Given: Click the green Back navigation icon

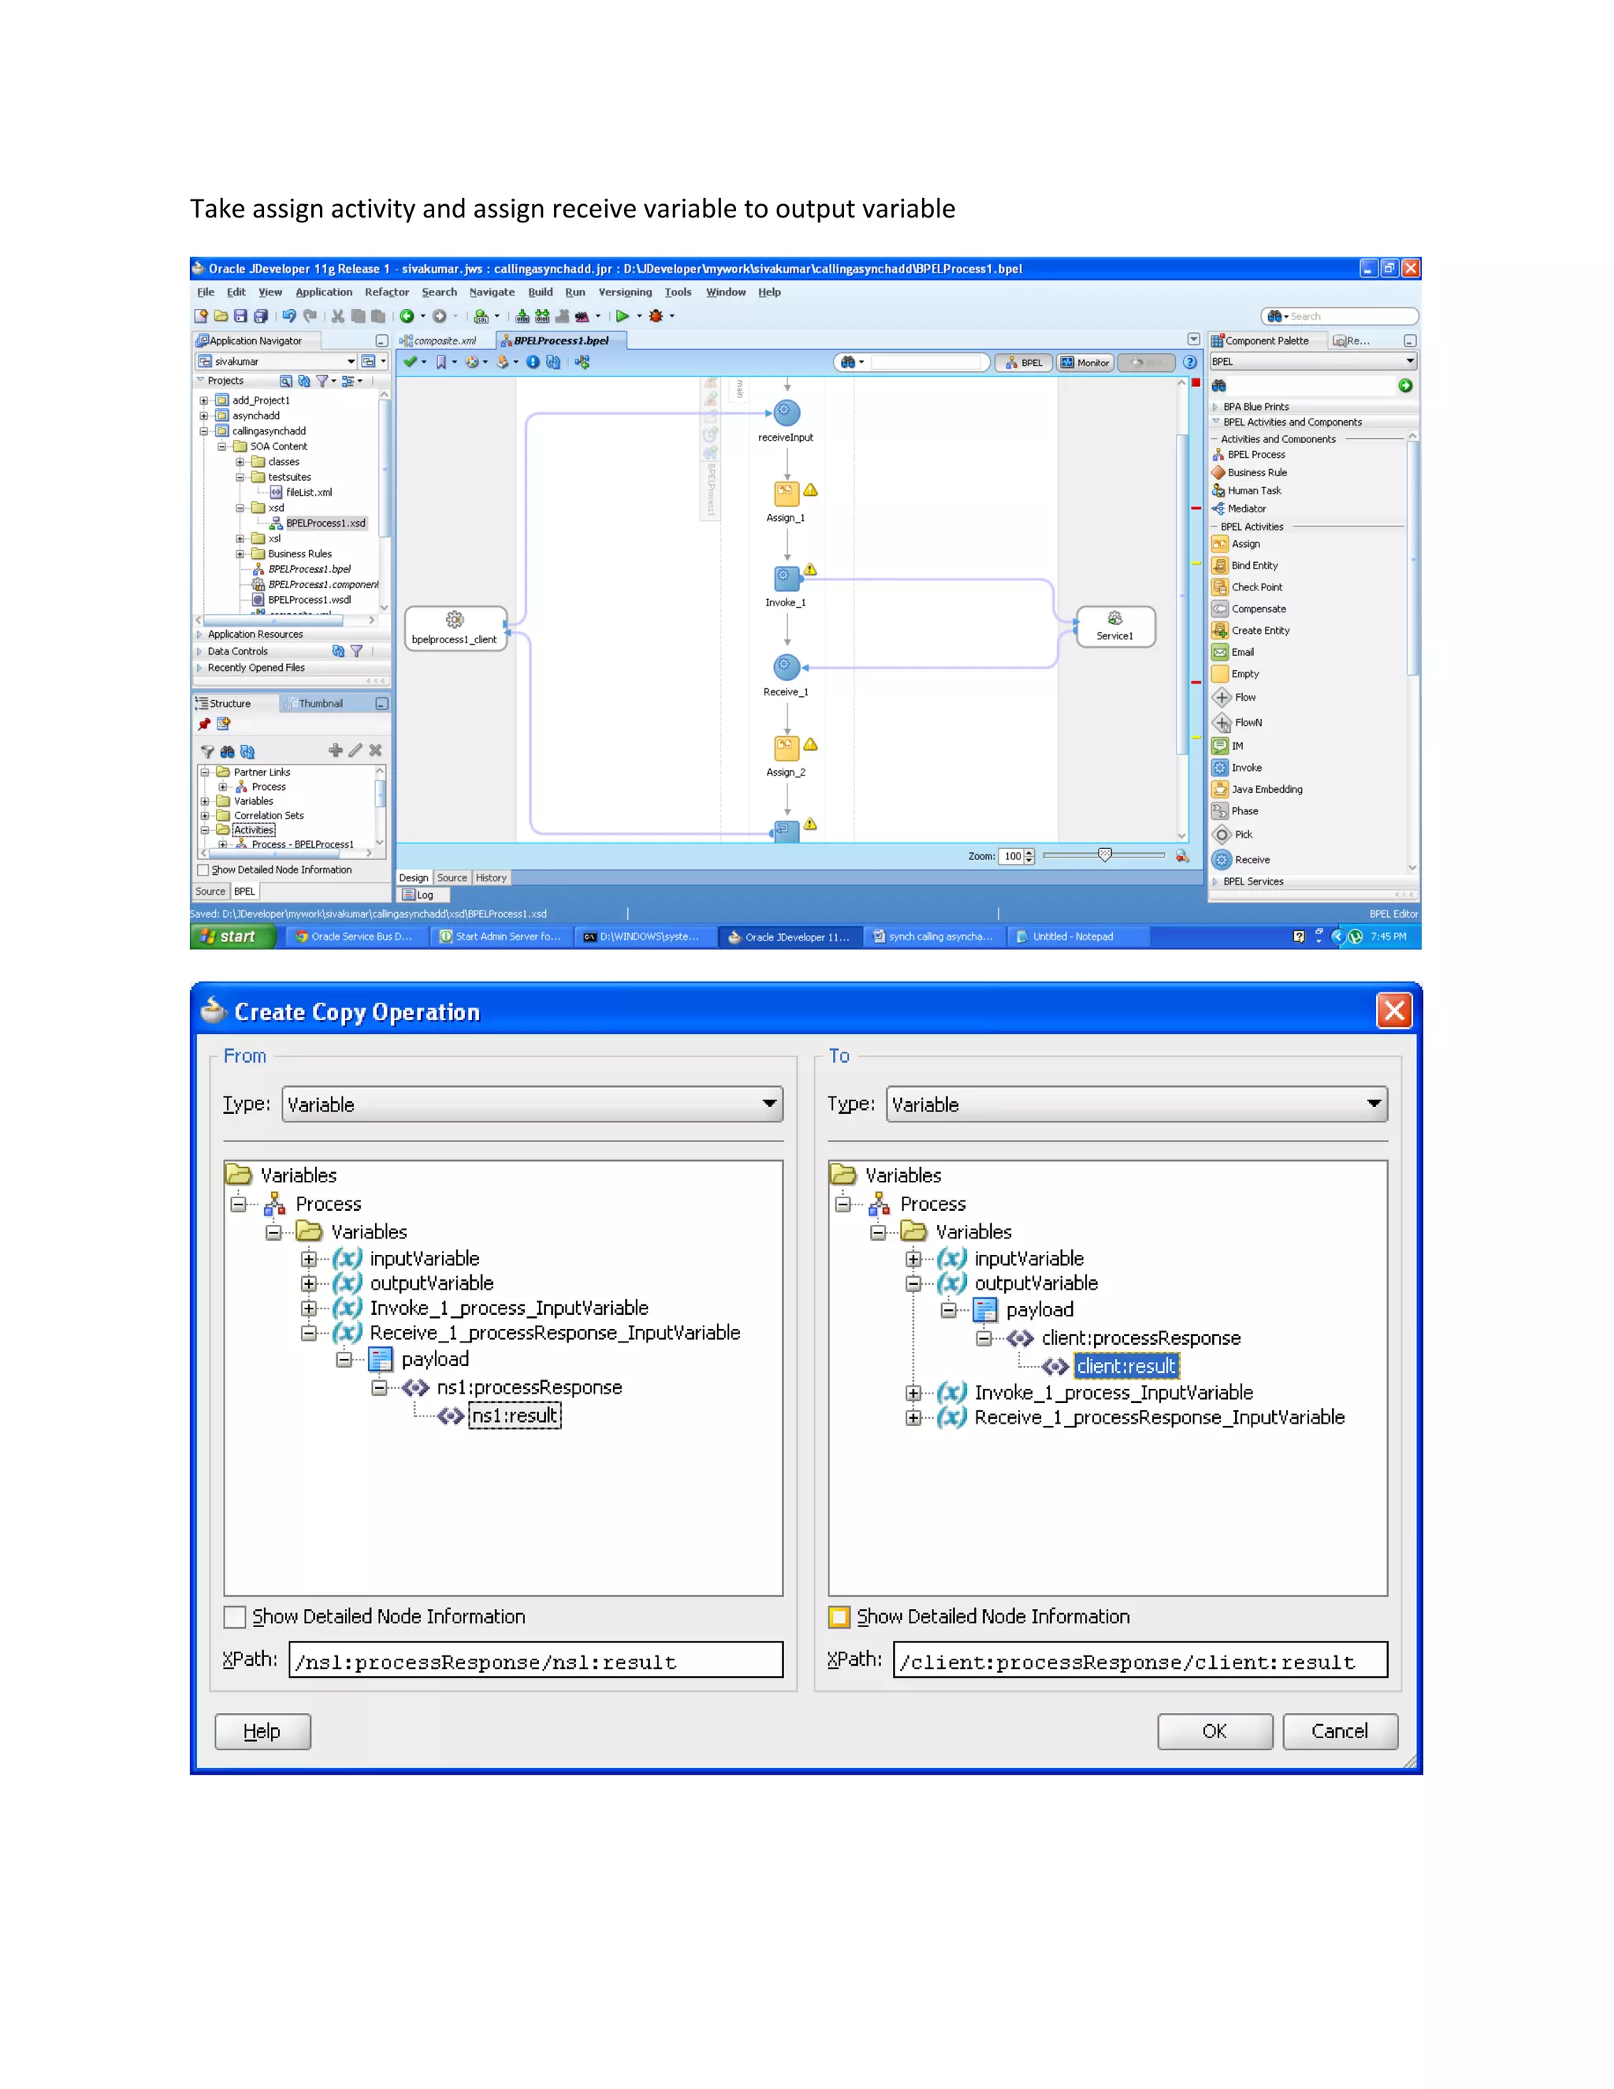Looking at the screenshot, I should [x=407, y=315].
